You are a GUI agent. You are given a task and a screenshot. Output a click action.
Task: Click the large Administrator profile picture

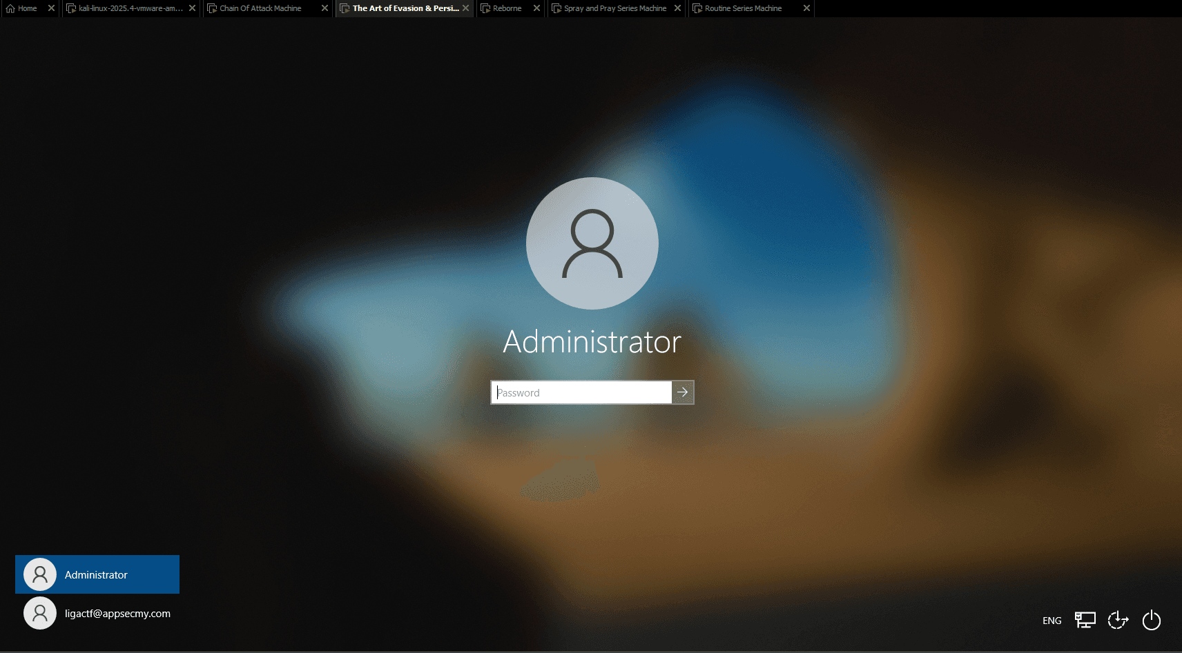coord(592,243)
